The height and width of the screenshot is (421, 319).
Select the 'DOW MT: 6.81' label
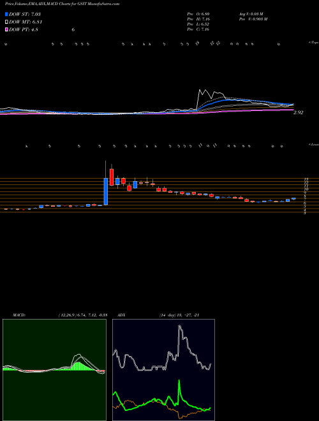click(26, 22)
